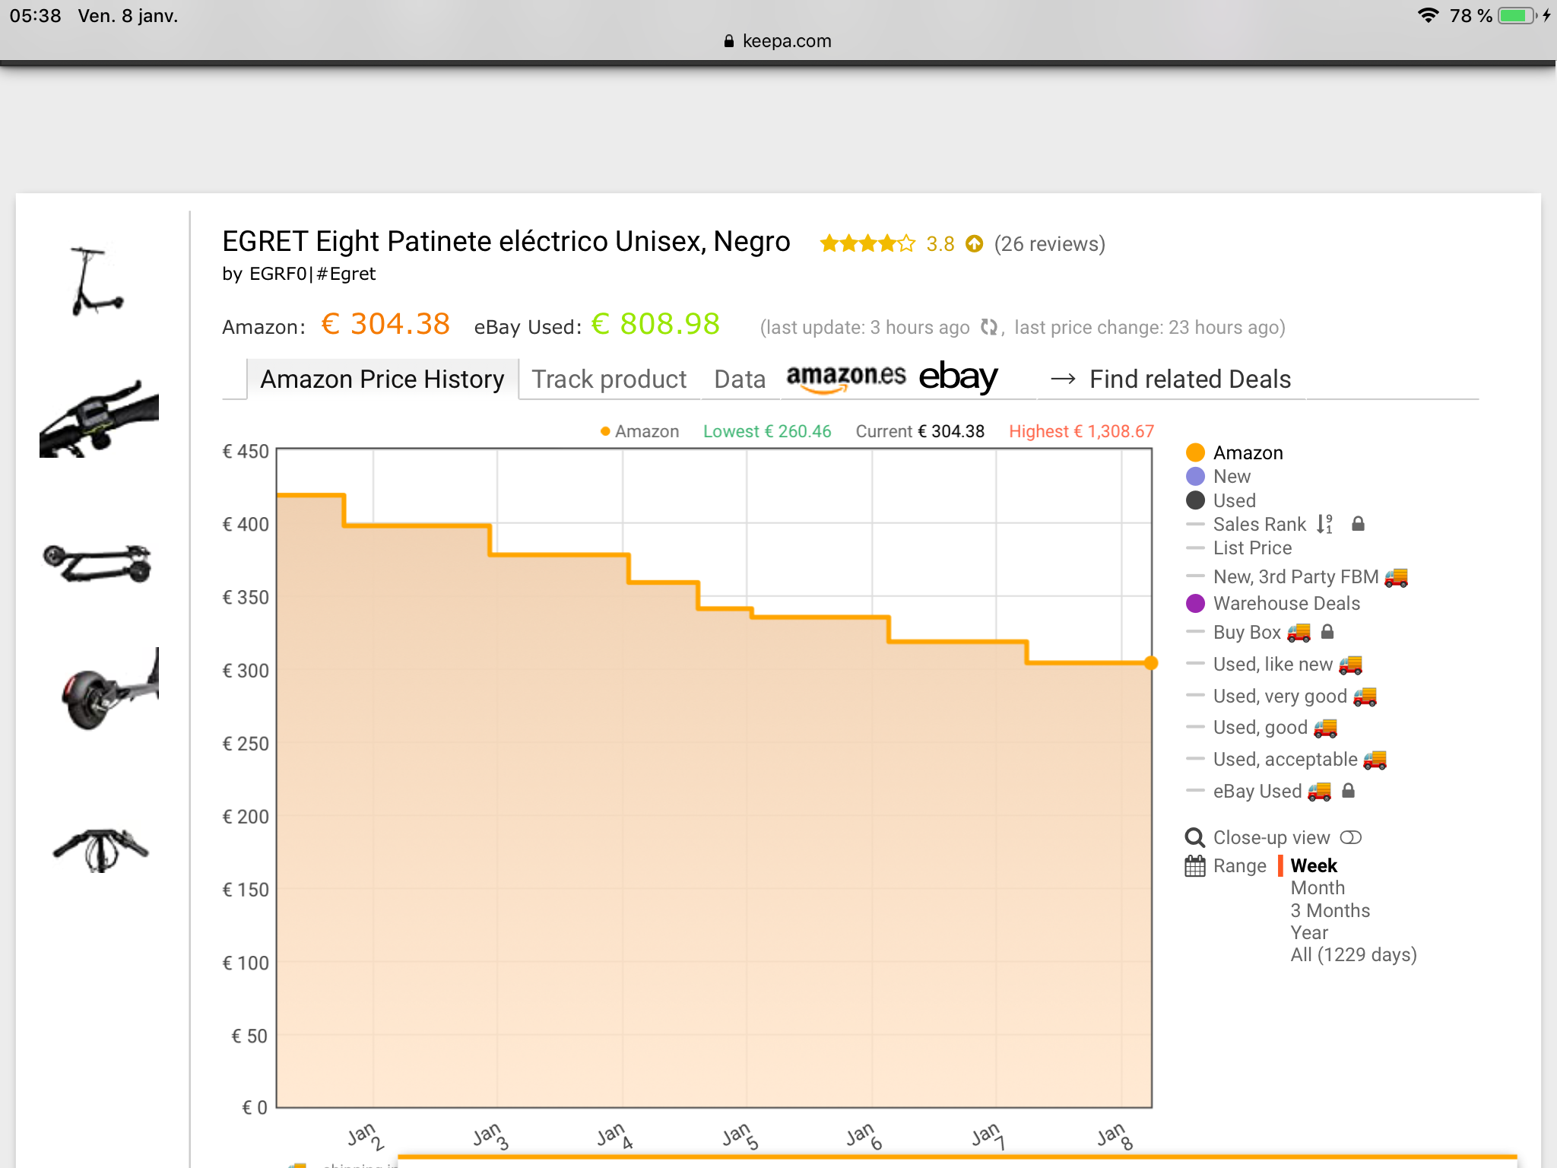Click the amazon.es logo tab
Viewport: 1557px width, 1168px height.
coord(845,378)
